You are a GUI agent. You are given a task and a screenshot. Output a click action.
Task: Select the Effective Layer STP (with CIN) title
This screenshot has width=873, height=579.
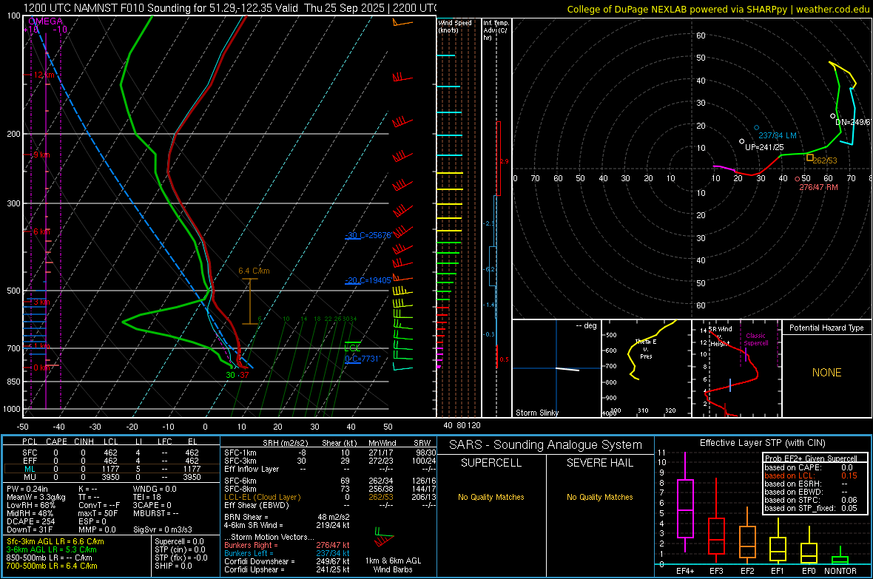[x=762, y=443]
